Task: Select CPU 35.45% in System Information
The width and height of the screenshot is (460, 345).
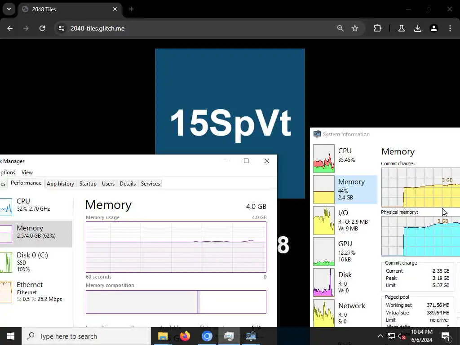Action: pos(345,159)
